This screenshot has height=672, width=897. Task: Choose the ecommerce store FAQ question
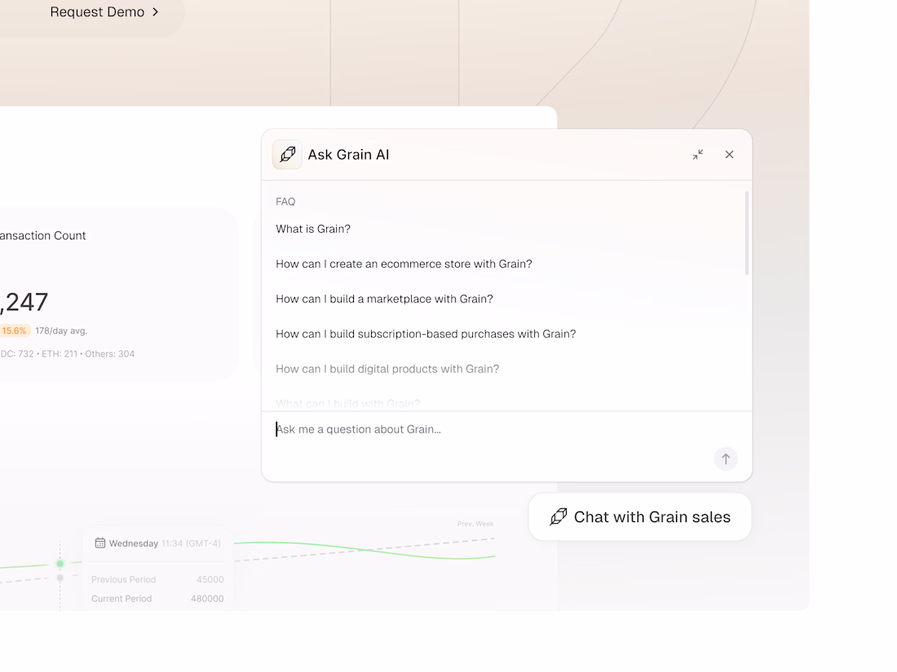404,264
